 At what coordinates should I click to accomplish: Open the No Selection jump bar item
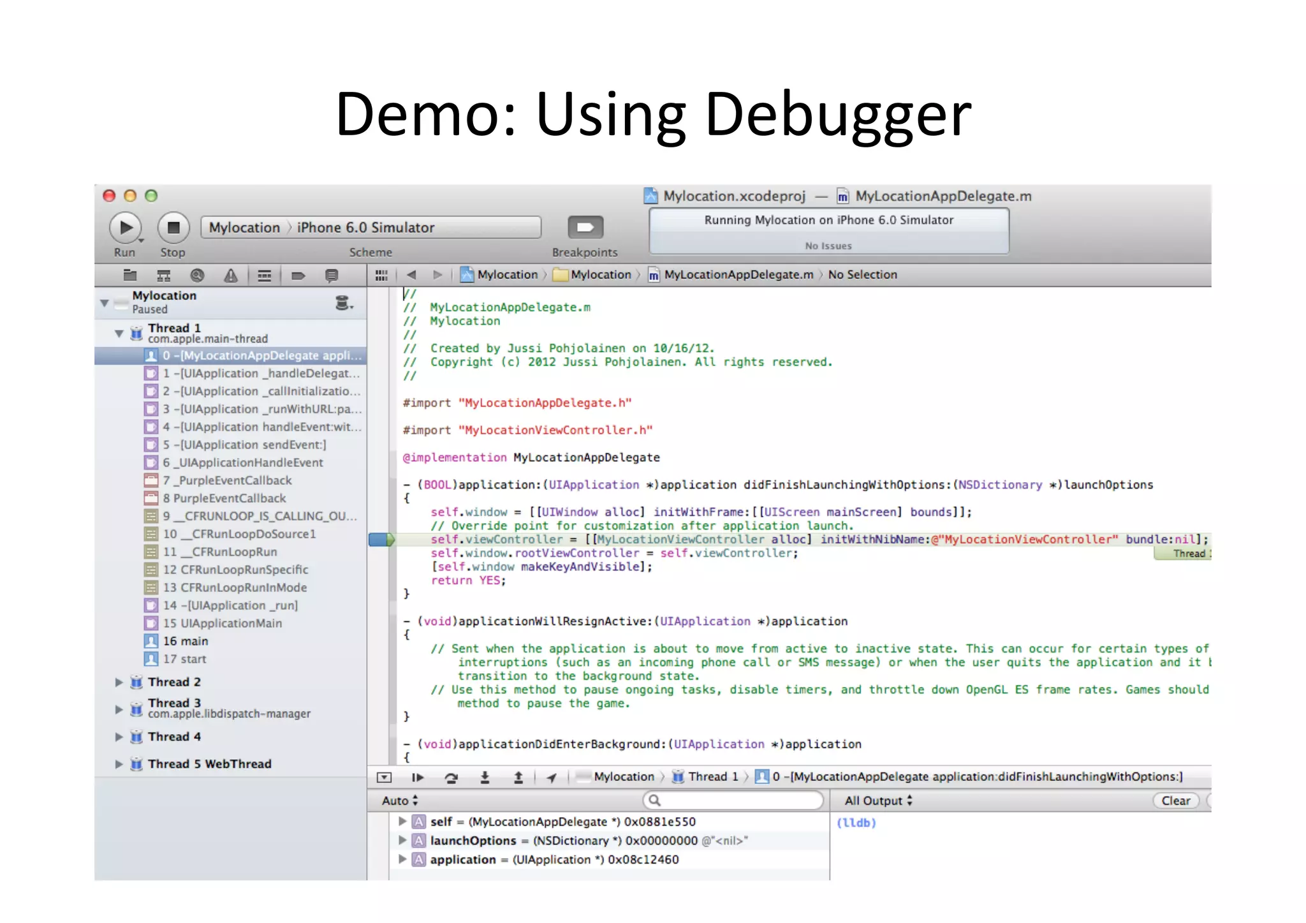click(x=862, y=275)
